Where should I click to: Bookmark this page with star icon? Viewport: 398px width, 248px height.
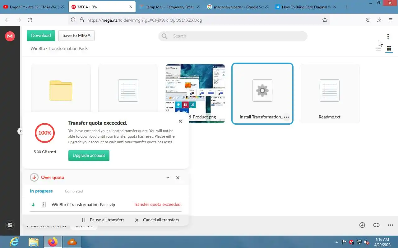tap(325, 20)
